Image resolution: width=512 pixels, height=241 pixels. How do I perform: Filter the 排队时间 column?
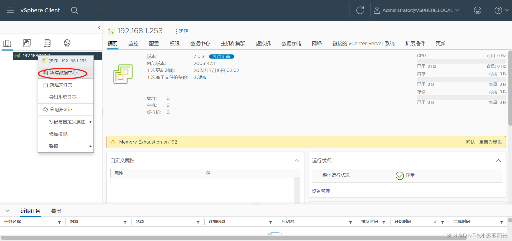pos(384,222)
